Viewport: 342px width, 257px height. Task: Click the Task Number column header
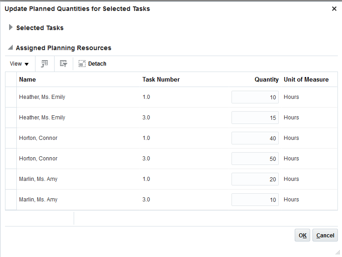click(161, 79)
